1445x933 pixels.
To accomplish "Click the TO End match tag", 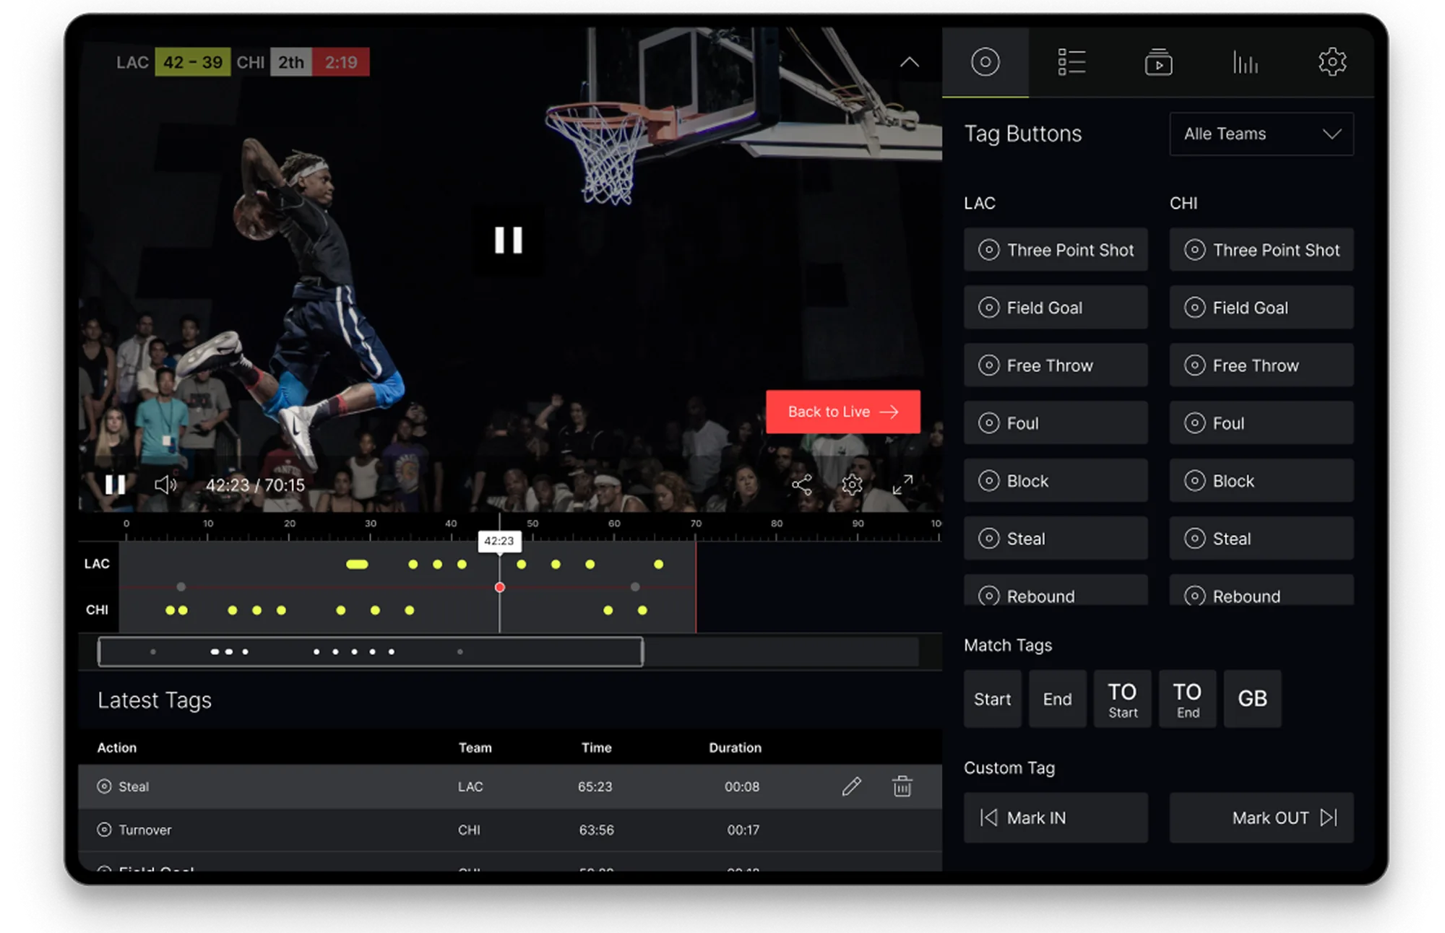I will coord(1188,699).
